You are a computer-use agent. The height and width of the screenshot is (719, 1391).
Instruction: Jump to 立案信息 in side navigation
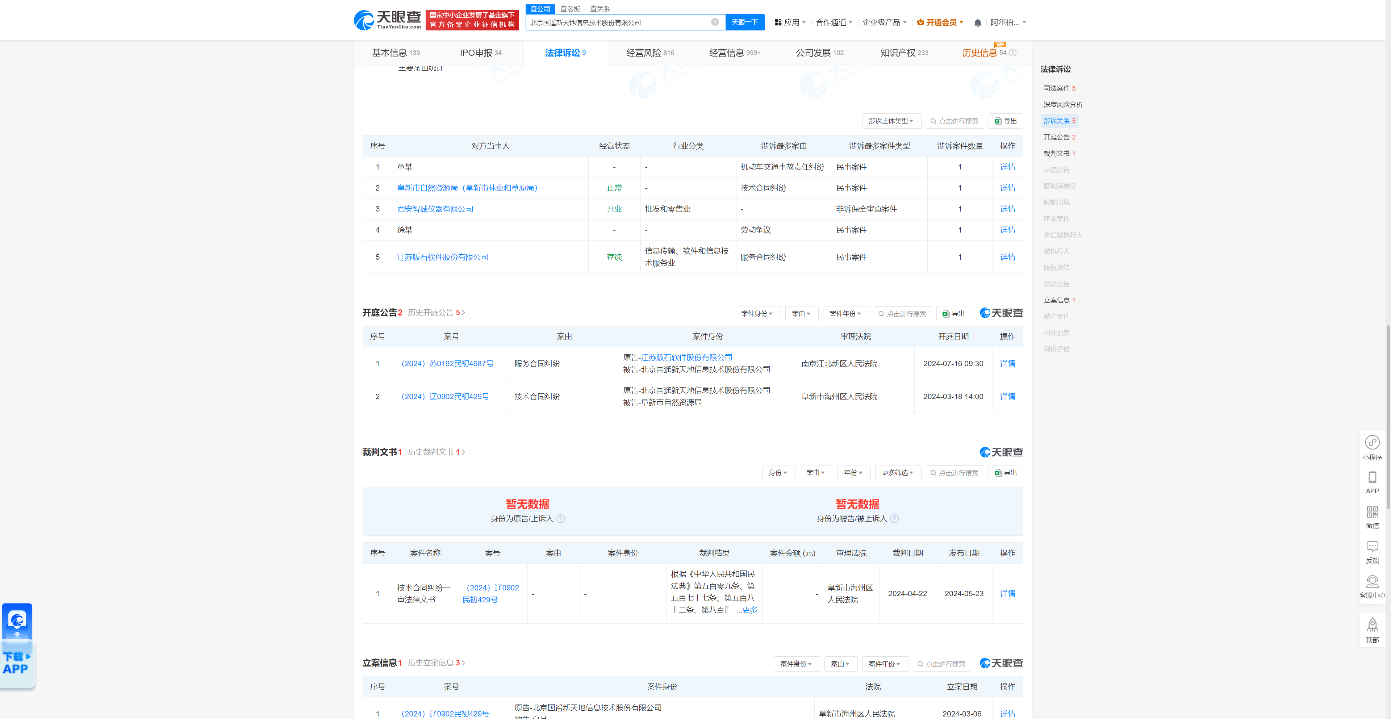(x=1059, y=300)
